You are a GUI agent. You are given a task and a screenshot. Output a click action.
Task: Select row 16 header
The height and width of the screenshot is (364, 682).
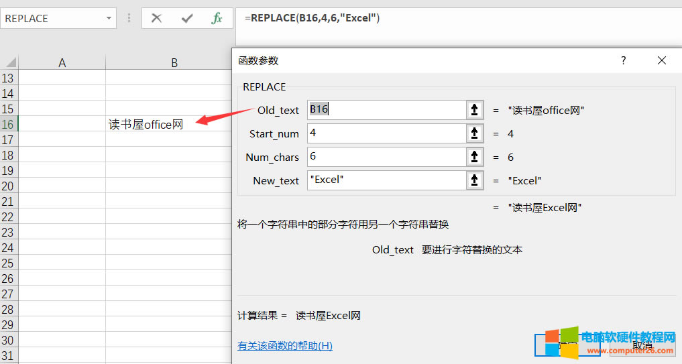(x=9, y=124)
